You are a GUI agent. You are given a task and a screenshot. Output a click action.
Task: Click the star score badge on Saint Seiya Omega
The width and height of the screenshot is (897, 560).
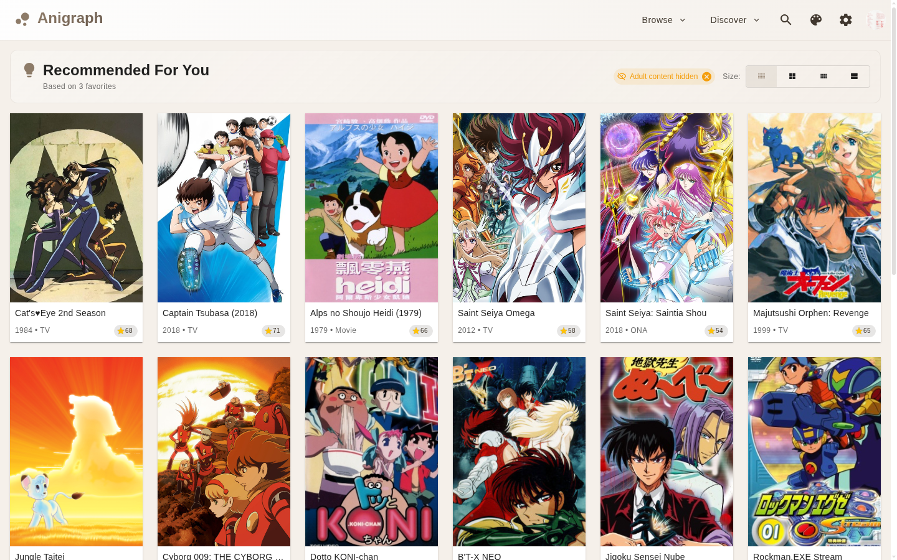(568, 331)
